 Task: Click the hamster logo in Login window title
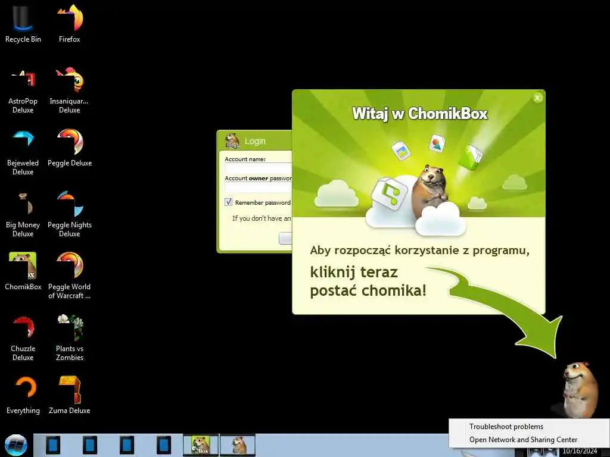[232, 141]
